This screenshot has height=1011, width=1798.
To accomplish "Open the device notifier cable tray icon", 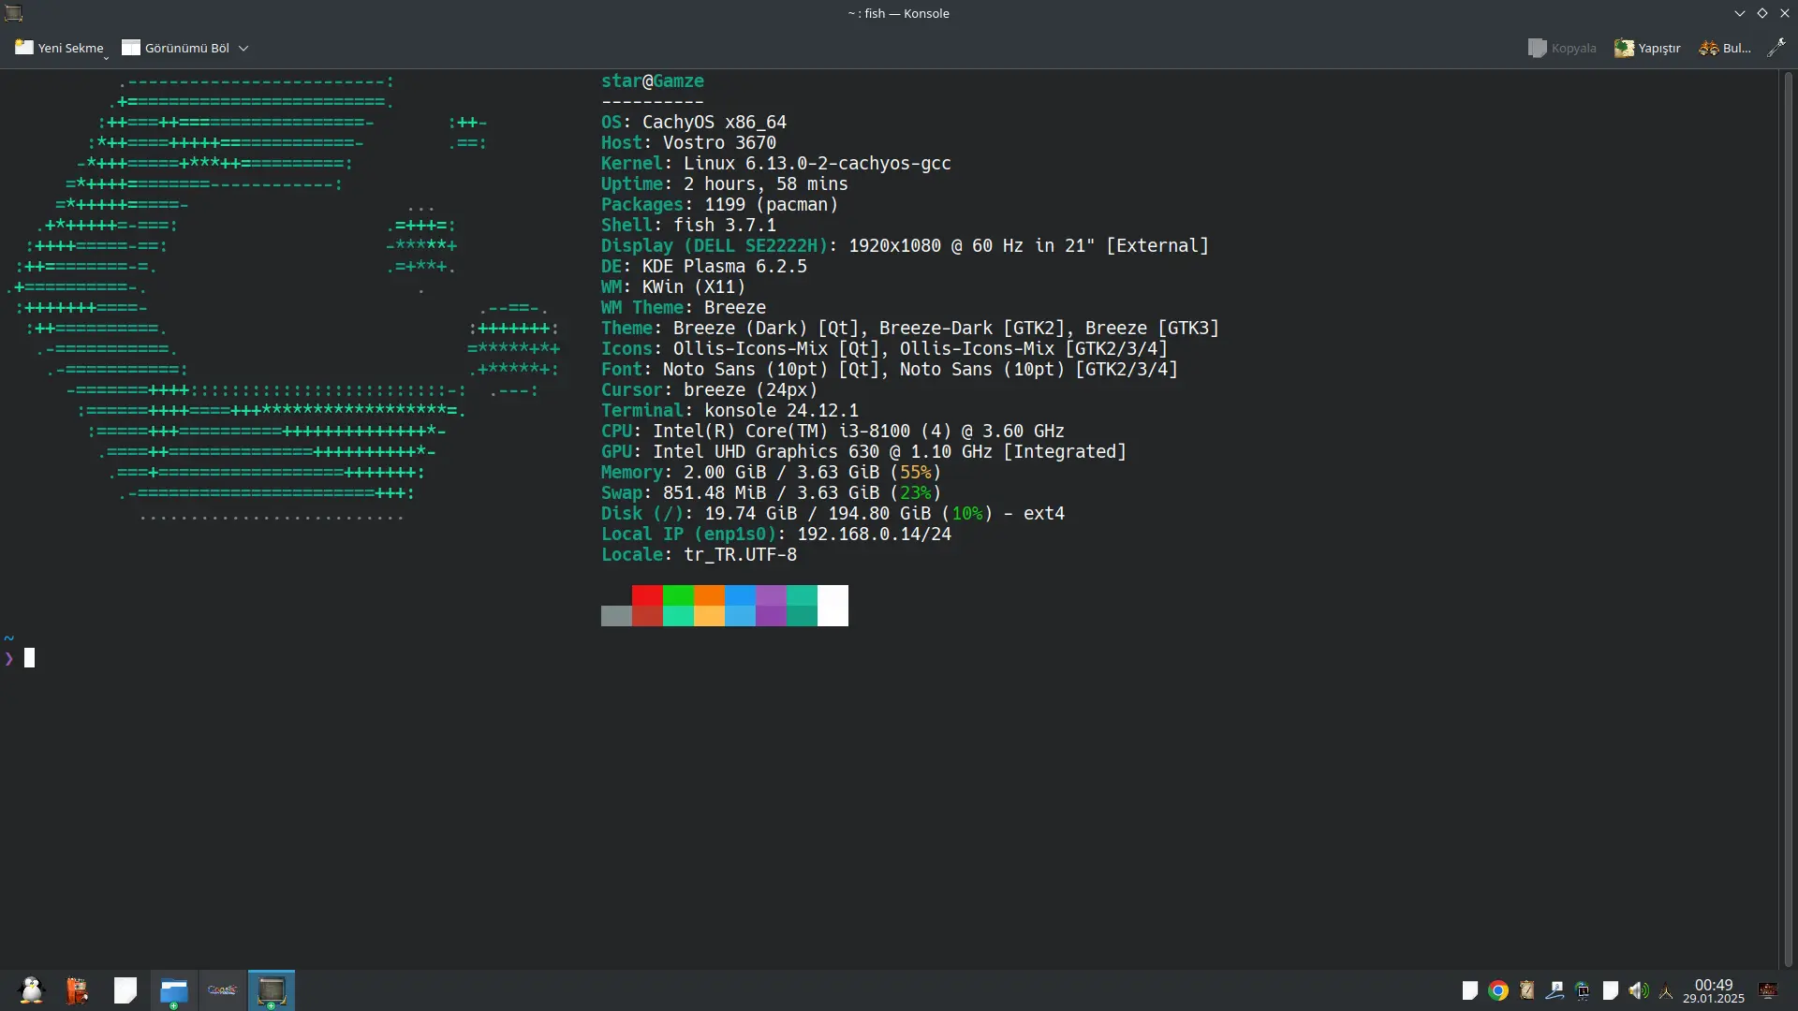I will tap(1555, 990).
